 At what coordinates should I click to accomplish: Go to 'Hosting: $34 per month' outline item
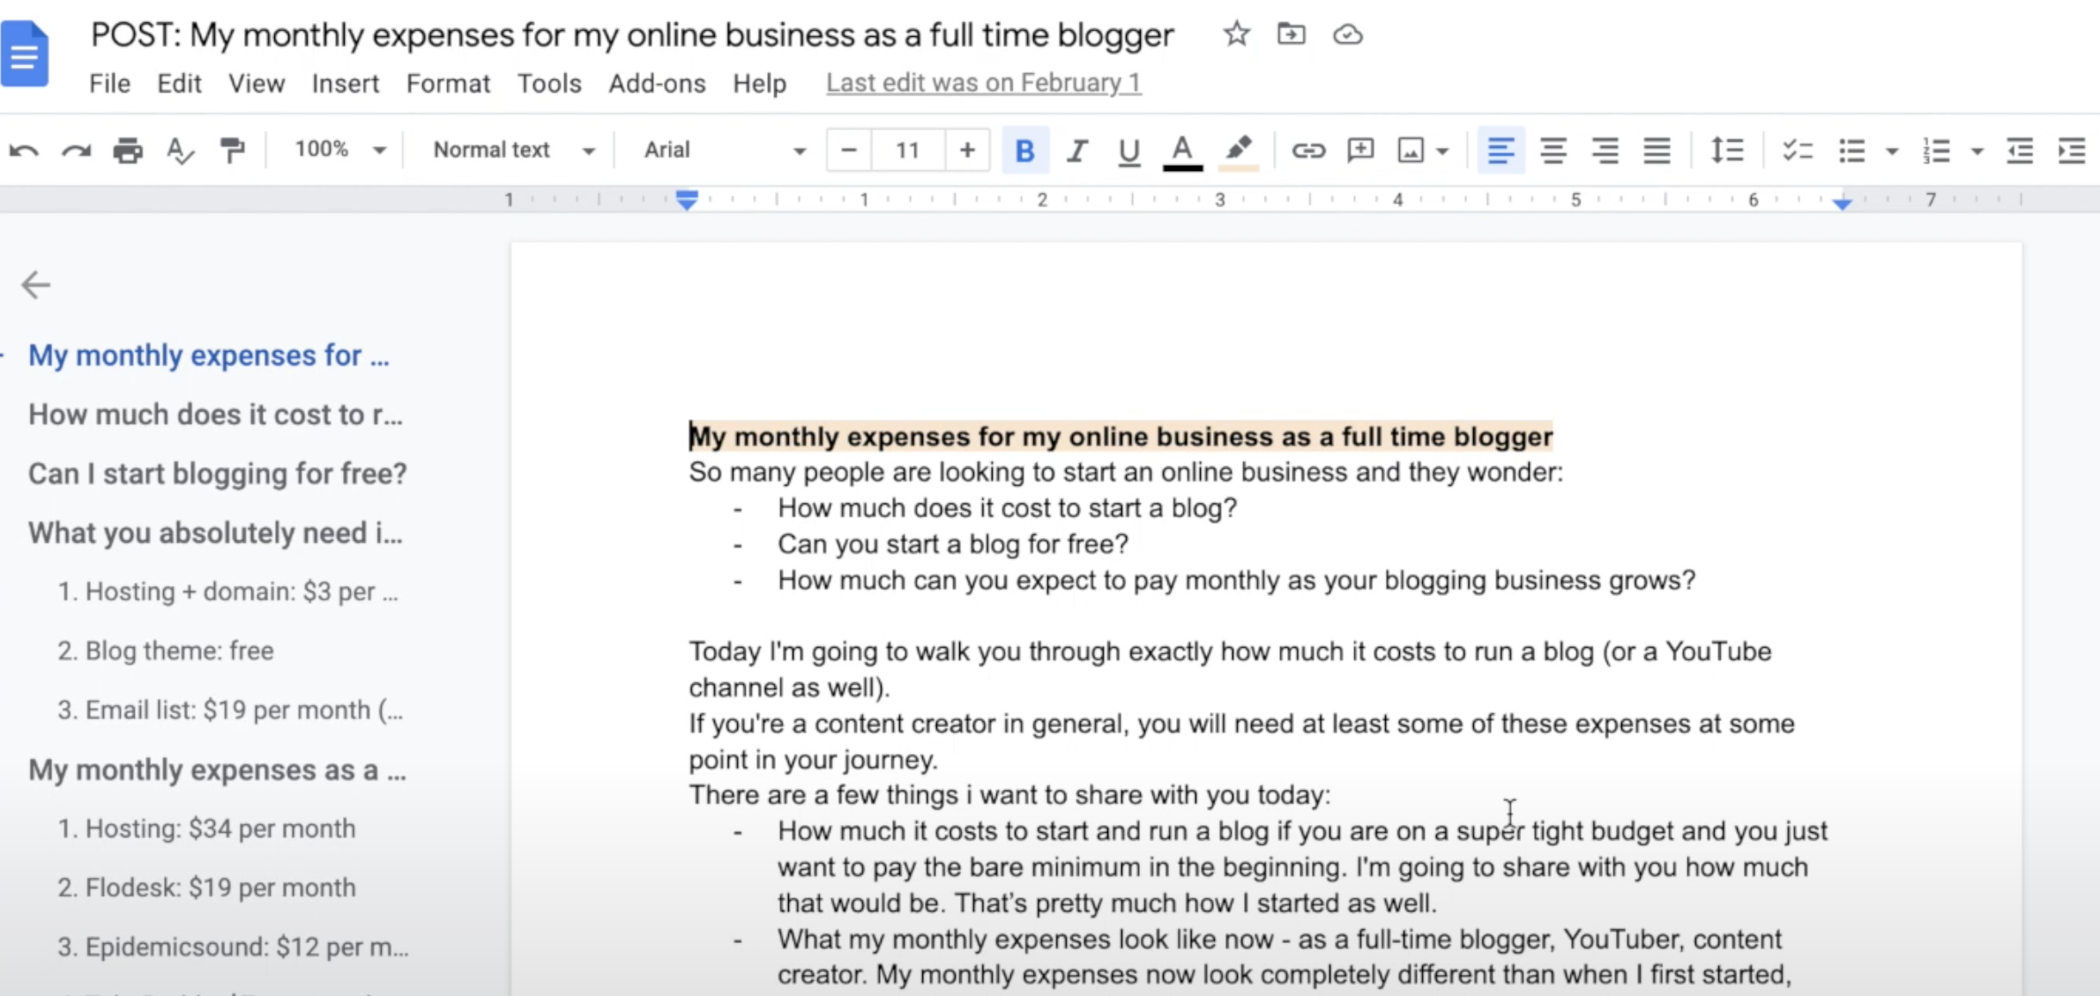coord(206,829)
